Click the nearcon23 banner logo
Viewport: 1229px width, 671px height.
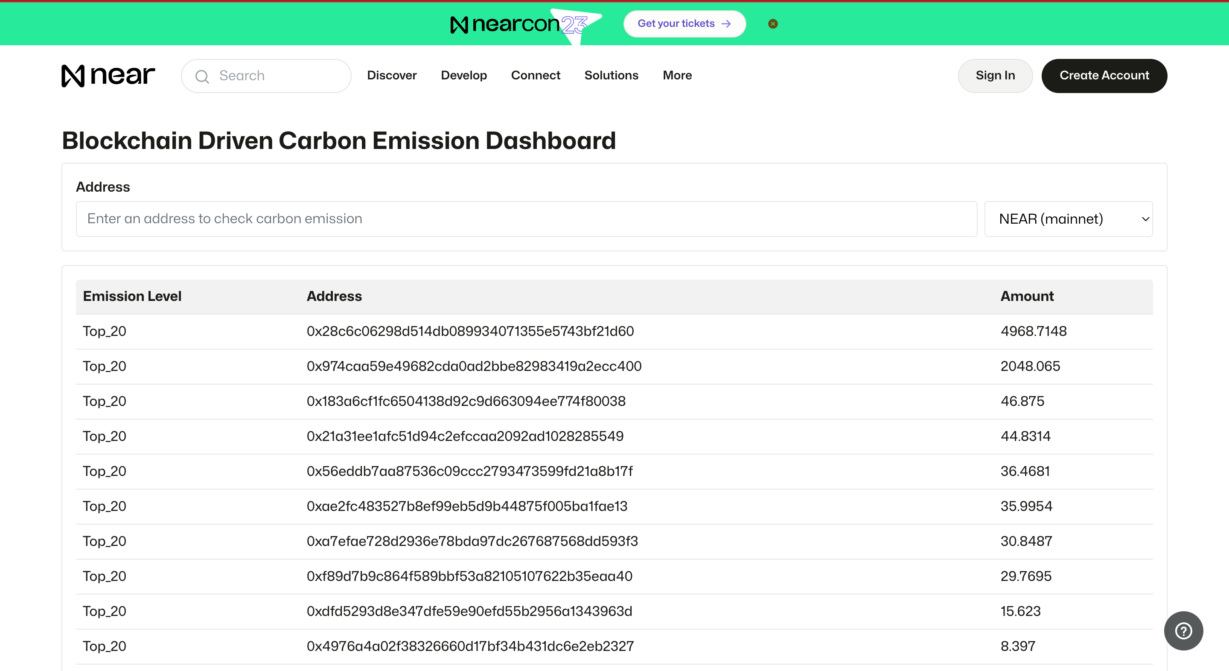519,24
